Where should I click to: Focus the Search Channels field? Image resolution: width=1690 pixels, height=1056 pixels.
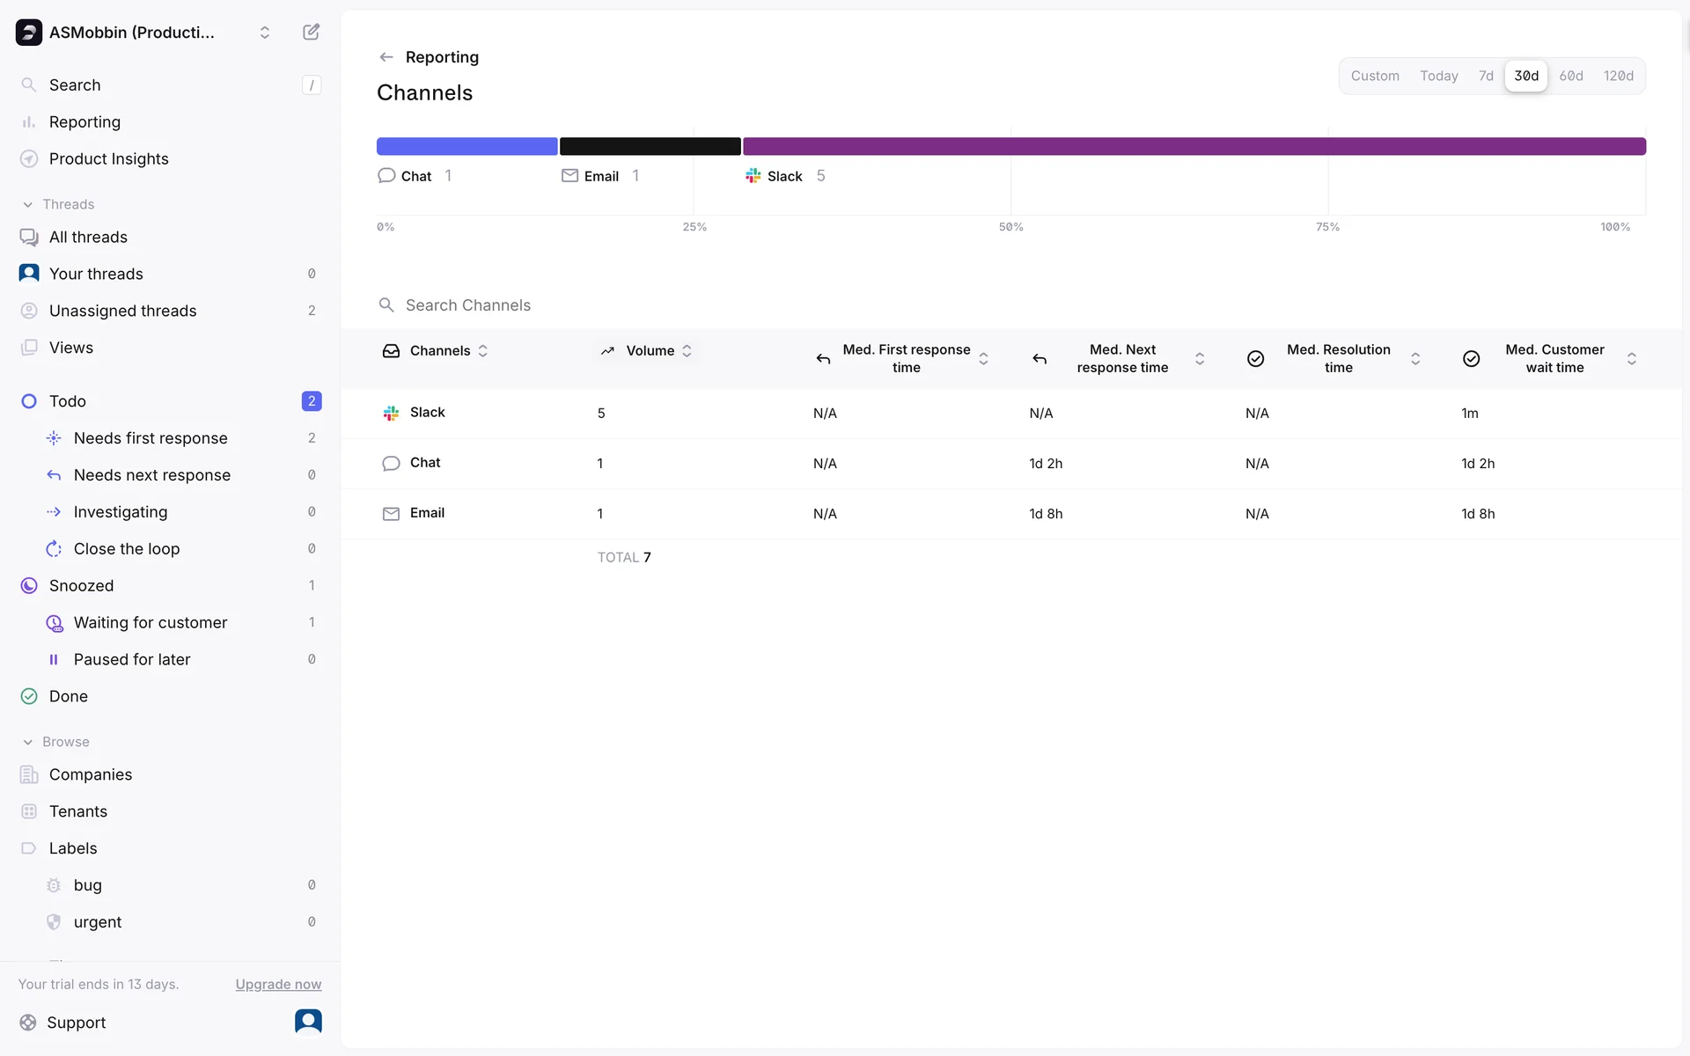click(x=467, y=305)
